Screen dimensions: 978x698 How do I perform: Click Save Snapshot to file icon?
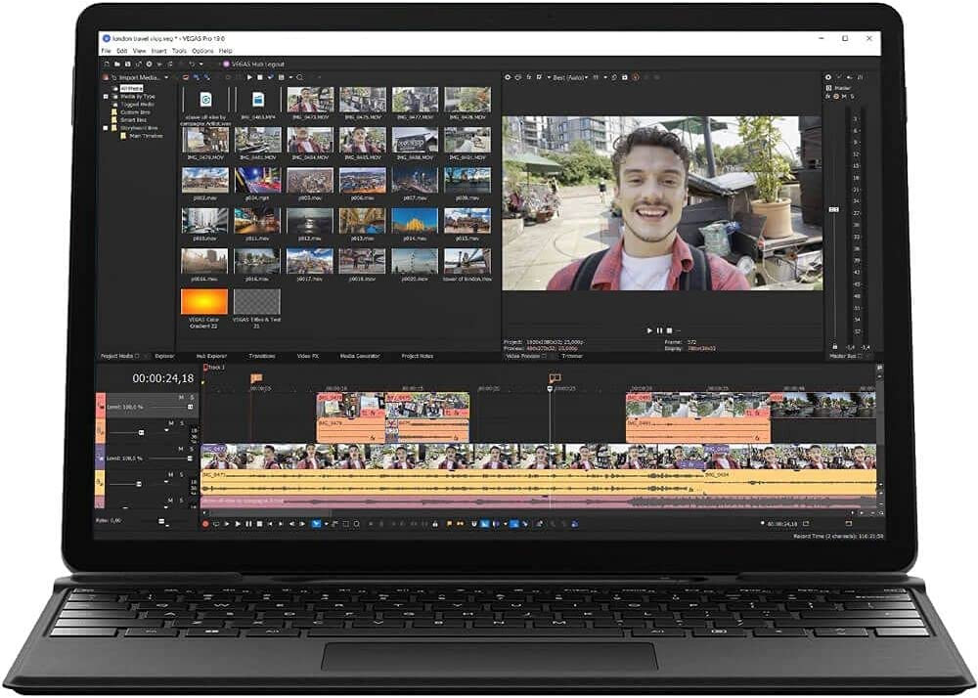click(625, 77)
